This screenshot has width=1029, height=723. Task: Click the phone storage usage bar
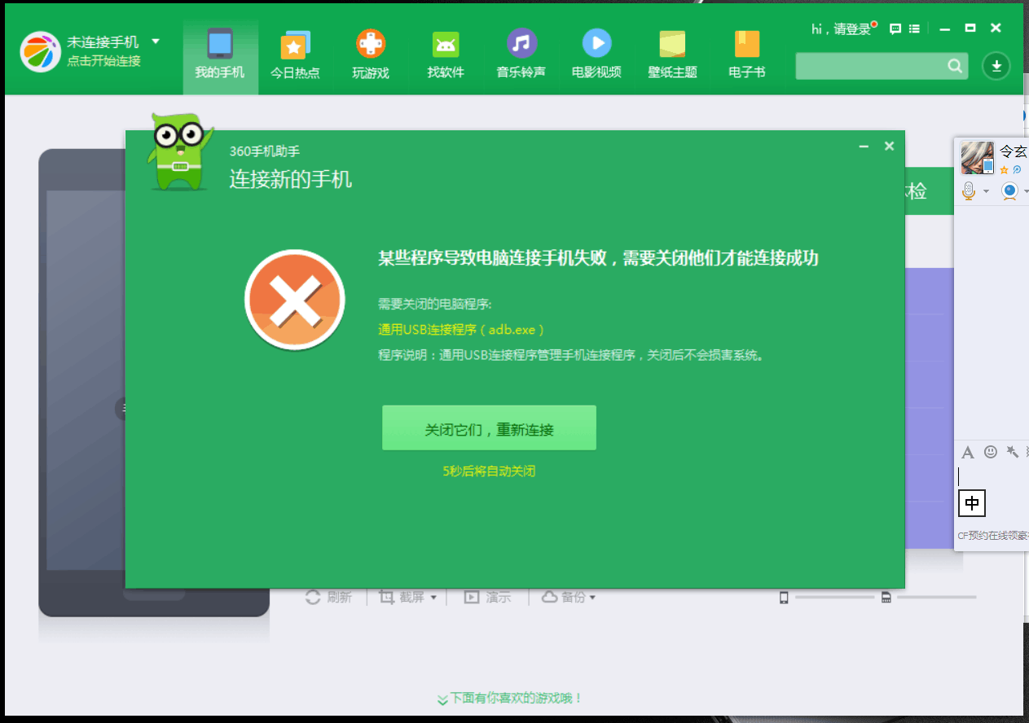(x=834, y=598)
